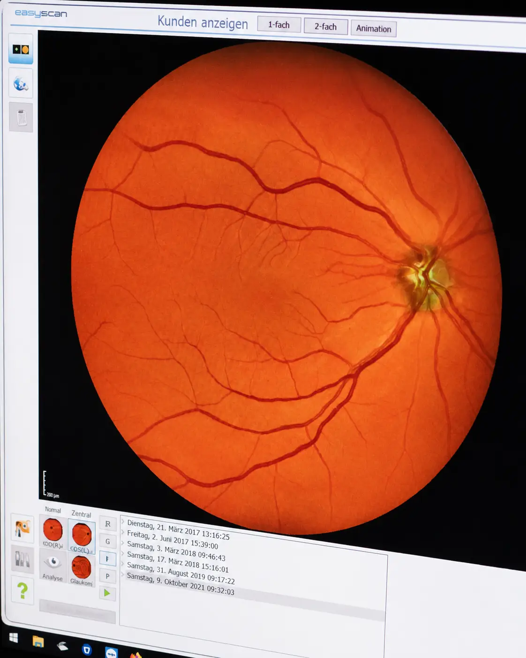526x658 pixels.
Task: Click the eye view icon in left sidebar
Action: click(21, 49)
